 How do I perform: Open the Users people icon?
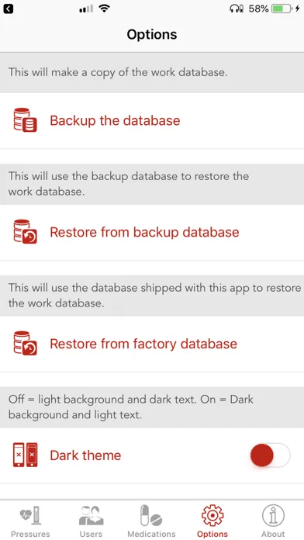[x=91, y=515]
